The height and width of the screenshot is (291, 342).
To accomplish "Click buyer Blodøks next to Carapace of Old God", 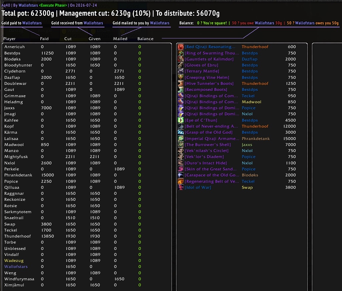I will point(250,175).
